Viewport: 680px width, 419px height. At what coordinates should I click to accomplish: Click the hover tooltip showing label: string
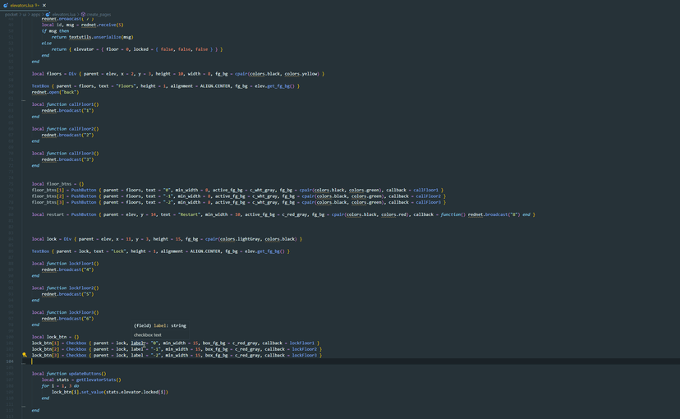pos(159,325)
